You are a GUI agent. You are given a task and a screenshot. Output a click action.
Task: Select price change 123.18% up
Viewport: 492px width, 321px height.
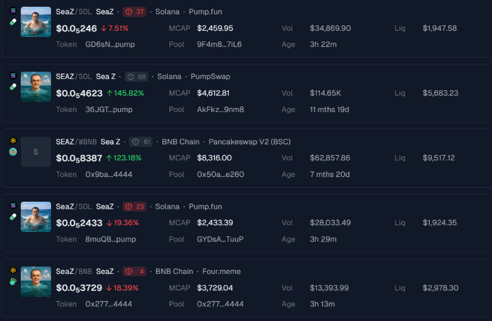coord(123,158)
